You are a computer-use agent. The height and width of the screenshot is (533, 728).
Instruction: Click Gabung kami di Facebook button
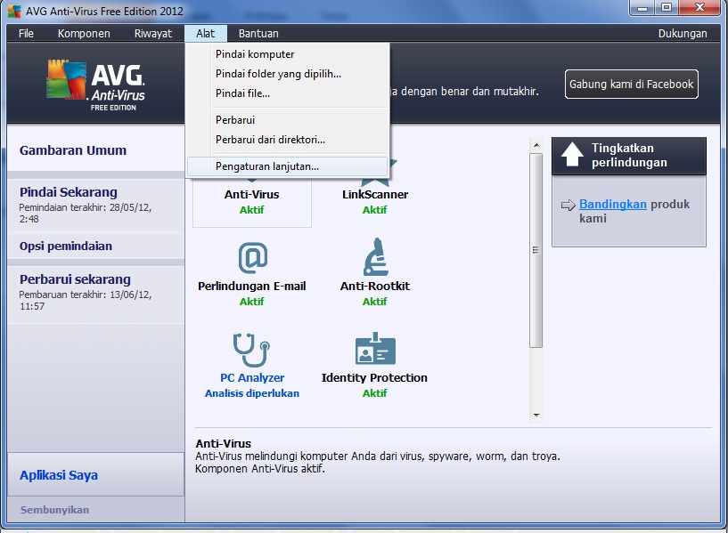(x=632, y=84)
